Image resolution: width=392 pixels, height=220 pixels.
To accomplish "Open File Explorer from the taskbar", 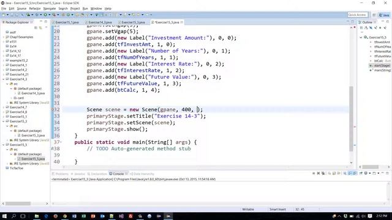I will tap(37, 216).
